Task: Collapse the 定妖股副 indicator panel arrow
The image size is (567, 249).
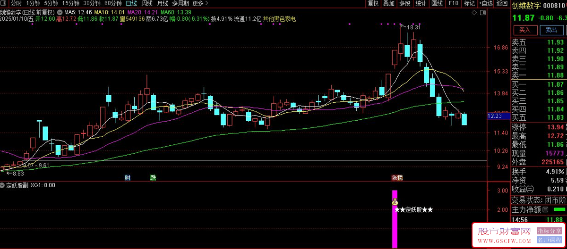Action: pyautogui.click(x=3, y=185)
